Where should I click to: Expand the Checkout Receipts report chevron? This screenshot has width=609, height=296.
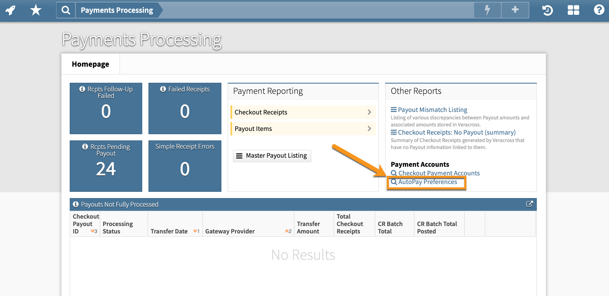[369, 112]
